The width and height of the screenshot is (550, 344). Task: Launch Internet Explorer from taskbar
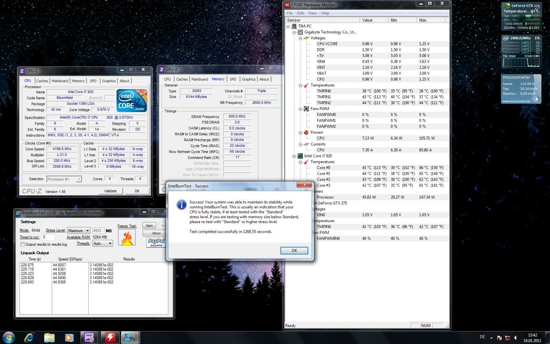[x=29, y=337]
